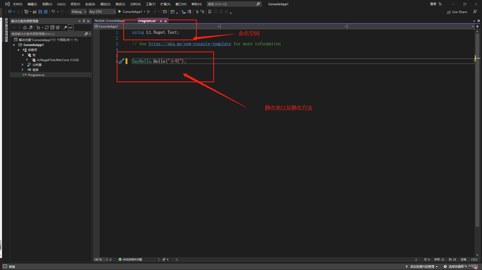The height and width of the screenshot is (270, 482).
Task: Open Properties wrench icon in Solution Explorer
Action: [x=65, y=27]
